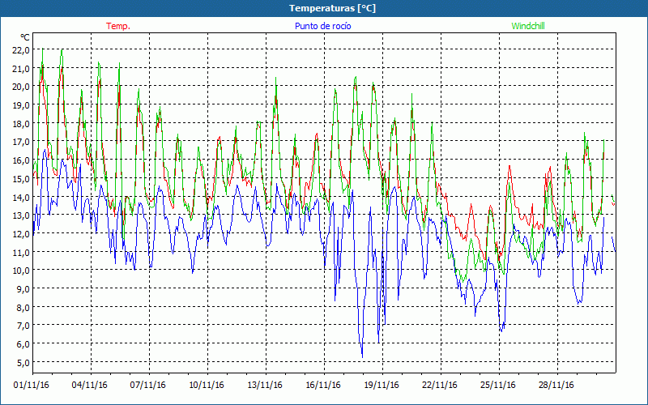The height and width of the screenshot is (405, 648).
Task: Click the Temp. legend label
Action: coord(118,26)
